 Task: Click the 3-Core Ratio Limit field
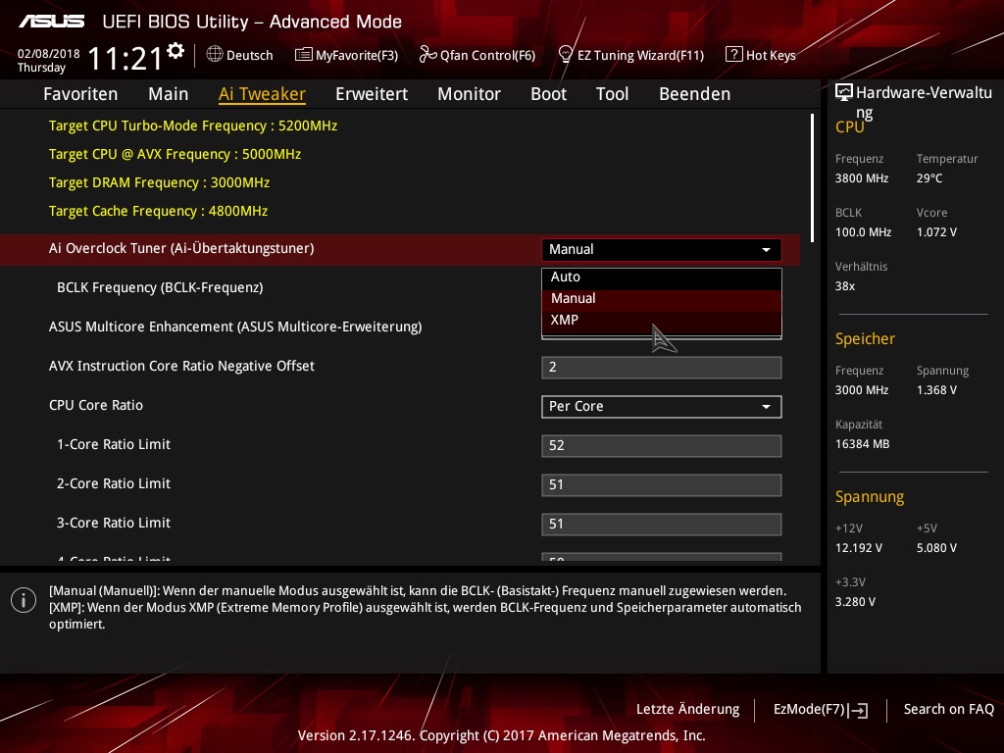click(662, 524)
